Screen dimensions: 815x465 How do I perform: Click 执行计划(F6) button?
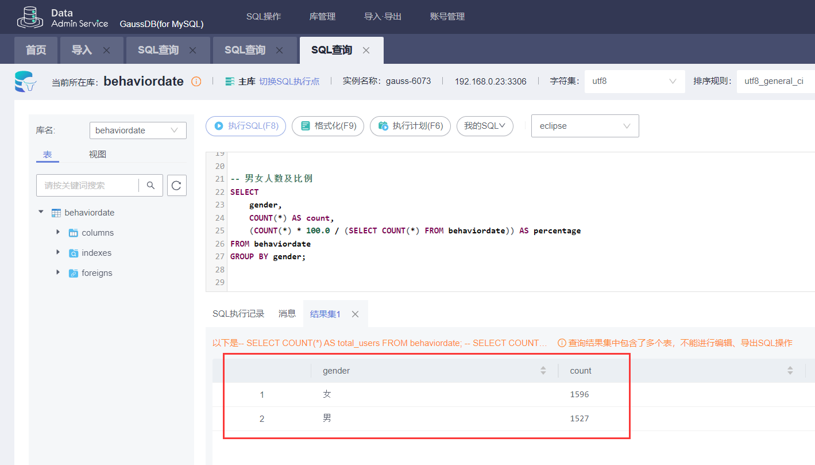(410, 126)
